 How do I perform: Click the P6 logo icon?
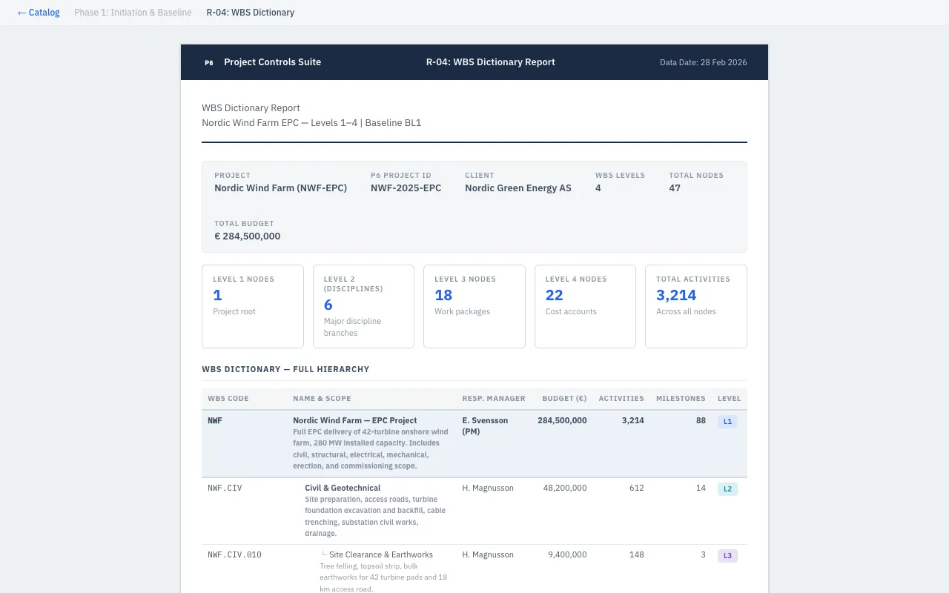click(x=209, y=63)
